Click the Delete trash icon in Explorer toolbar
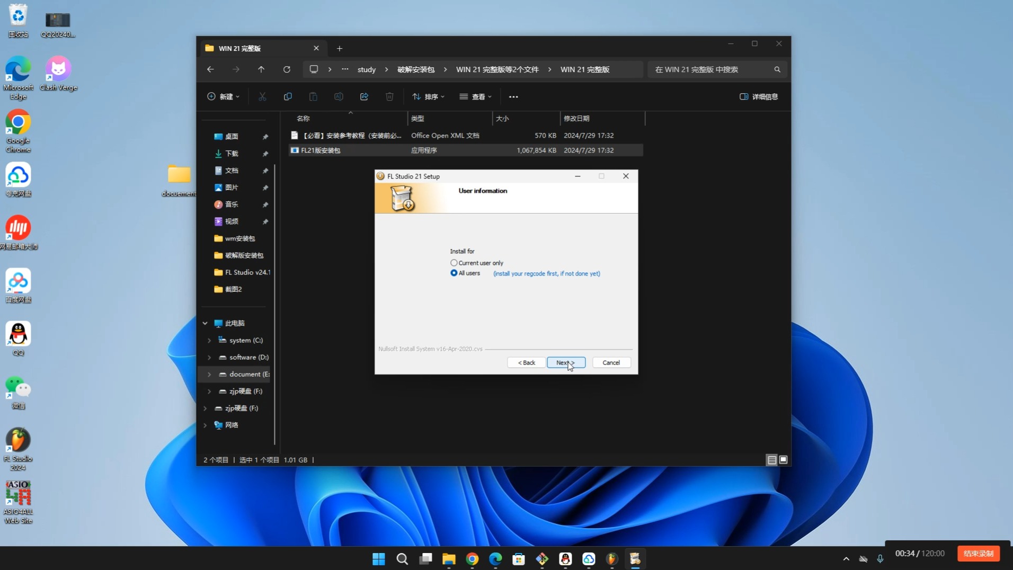The image size is (1013, 570). (x=389, y=96)
